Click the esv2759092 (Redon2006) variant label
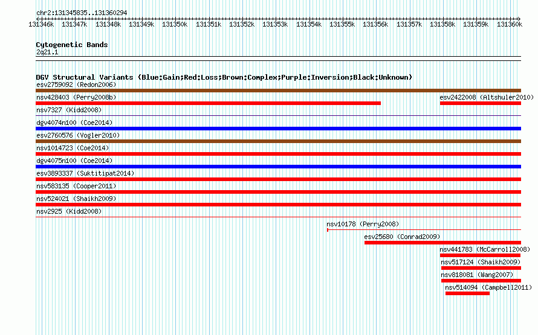Viewport: 538px width, 335px height. click(x=76, y=85)
